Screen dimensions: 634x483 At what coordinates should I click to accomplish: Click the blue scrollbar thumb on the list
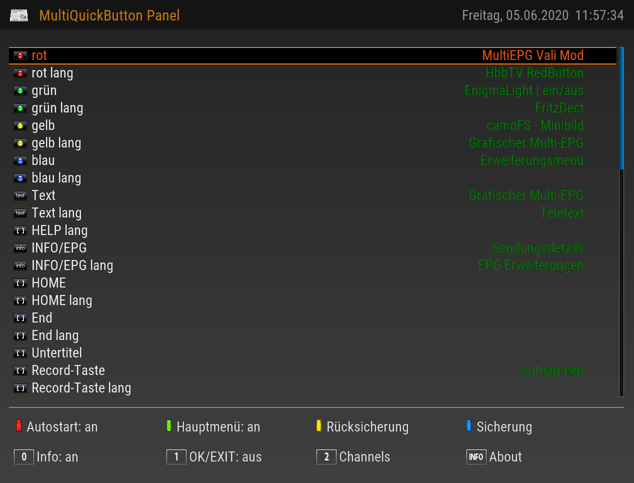pyautogui.click(x=621, y=108)
